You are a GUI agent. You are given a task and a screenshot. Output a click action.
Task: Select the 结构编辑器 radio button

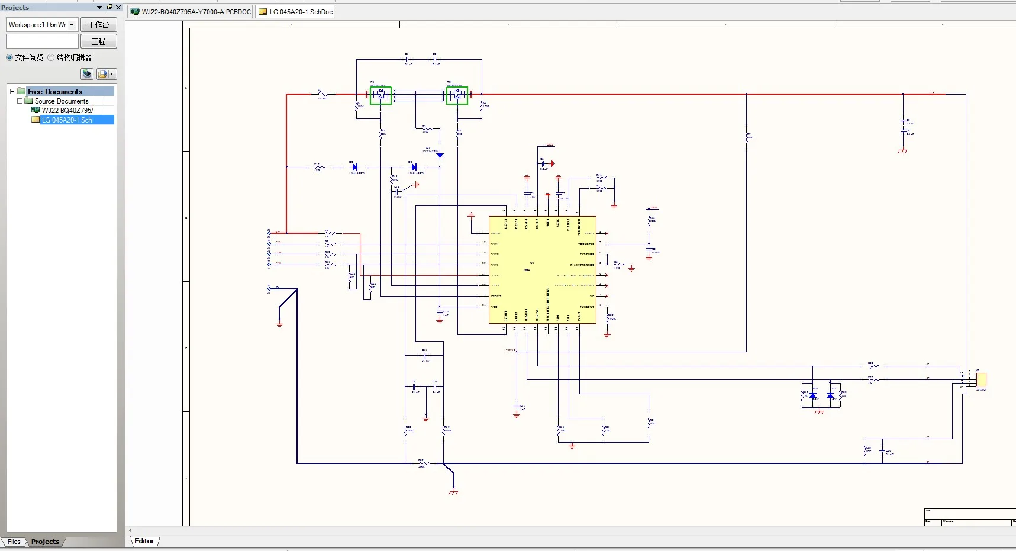pyautogui.click(x=51, y=57)
